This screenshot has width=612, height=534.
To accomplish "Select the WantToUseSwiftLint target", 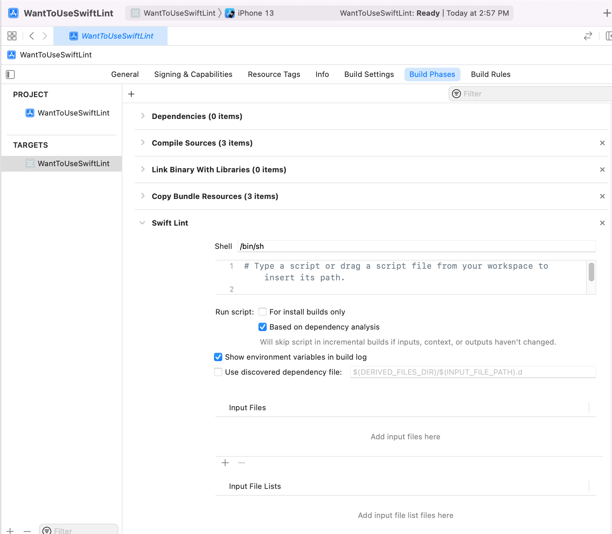I will pyautogui.click(x=62, y=163).
